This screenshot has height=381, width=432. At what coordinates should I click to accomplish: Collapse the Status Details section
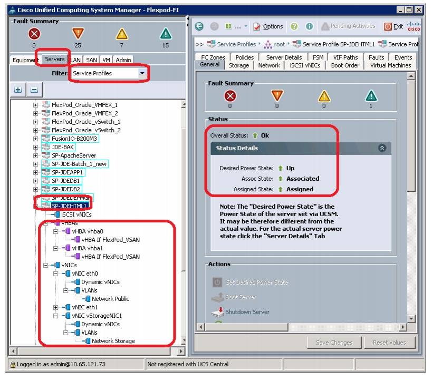click(x=382, y=148)
